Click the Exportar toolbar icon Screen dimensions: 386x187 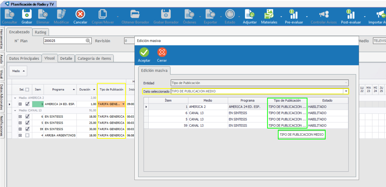(210, 14)
